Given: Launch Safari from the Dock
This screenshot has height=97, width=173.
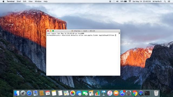Looking at the screenshot, I should click(x=29, y=93).
